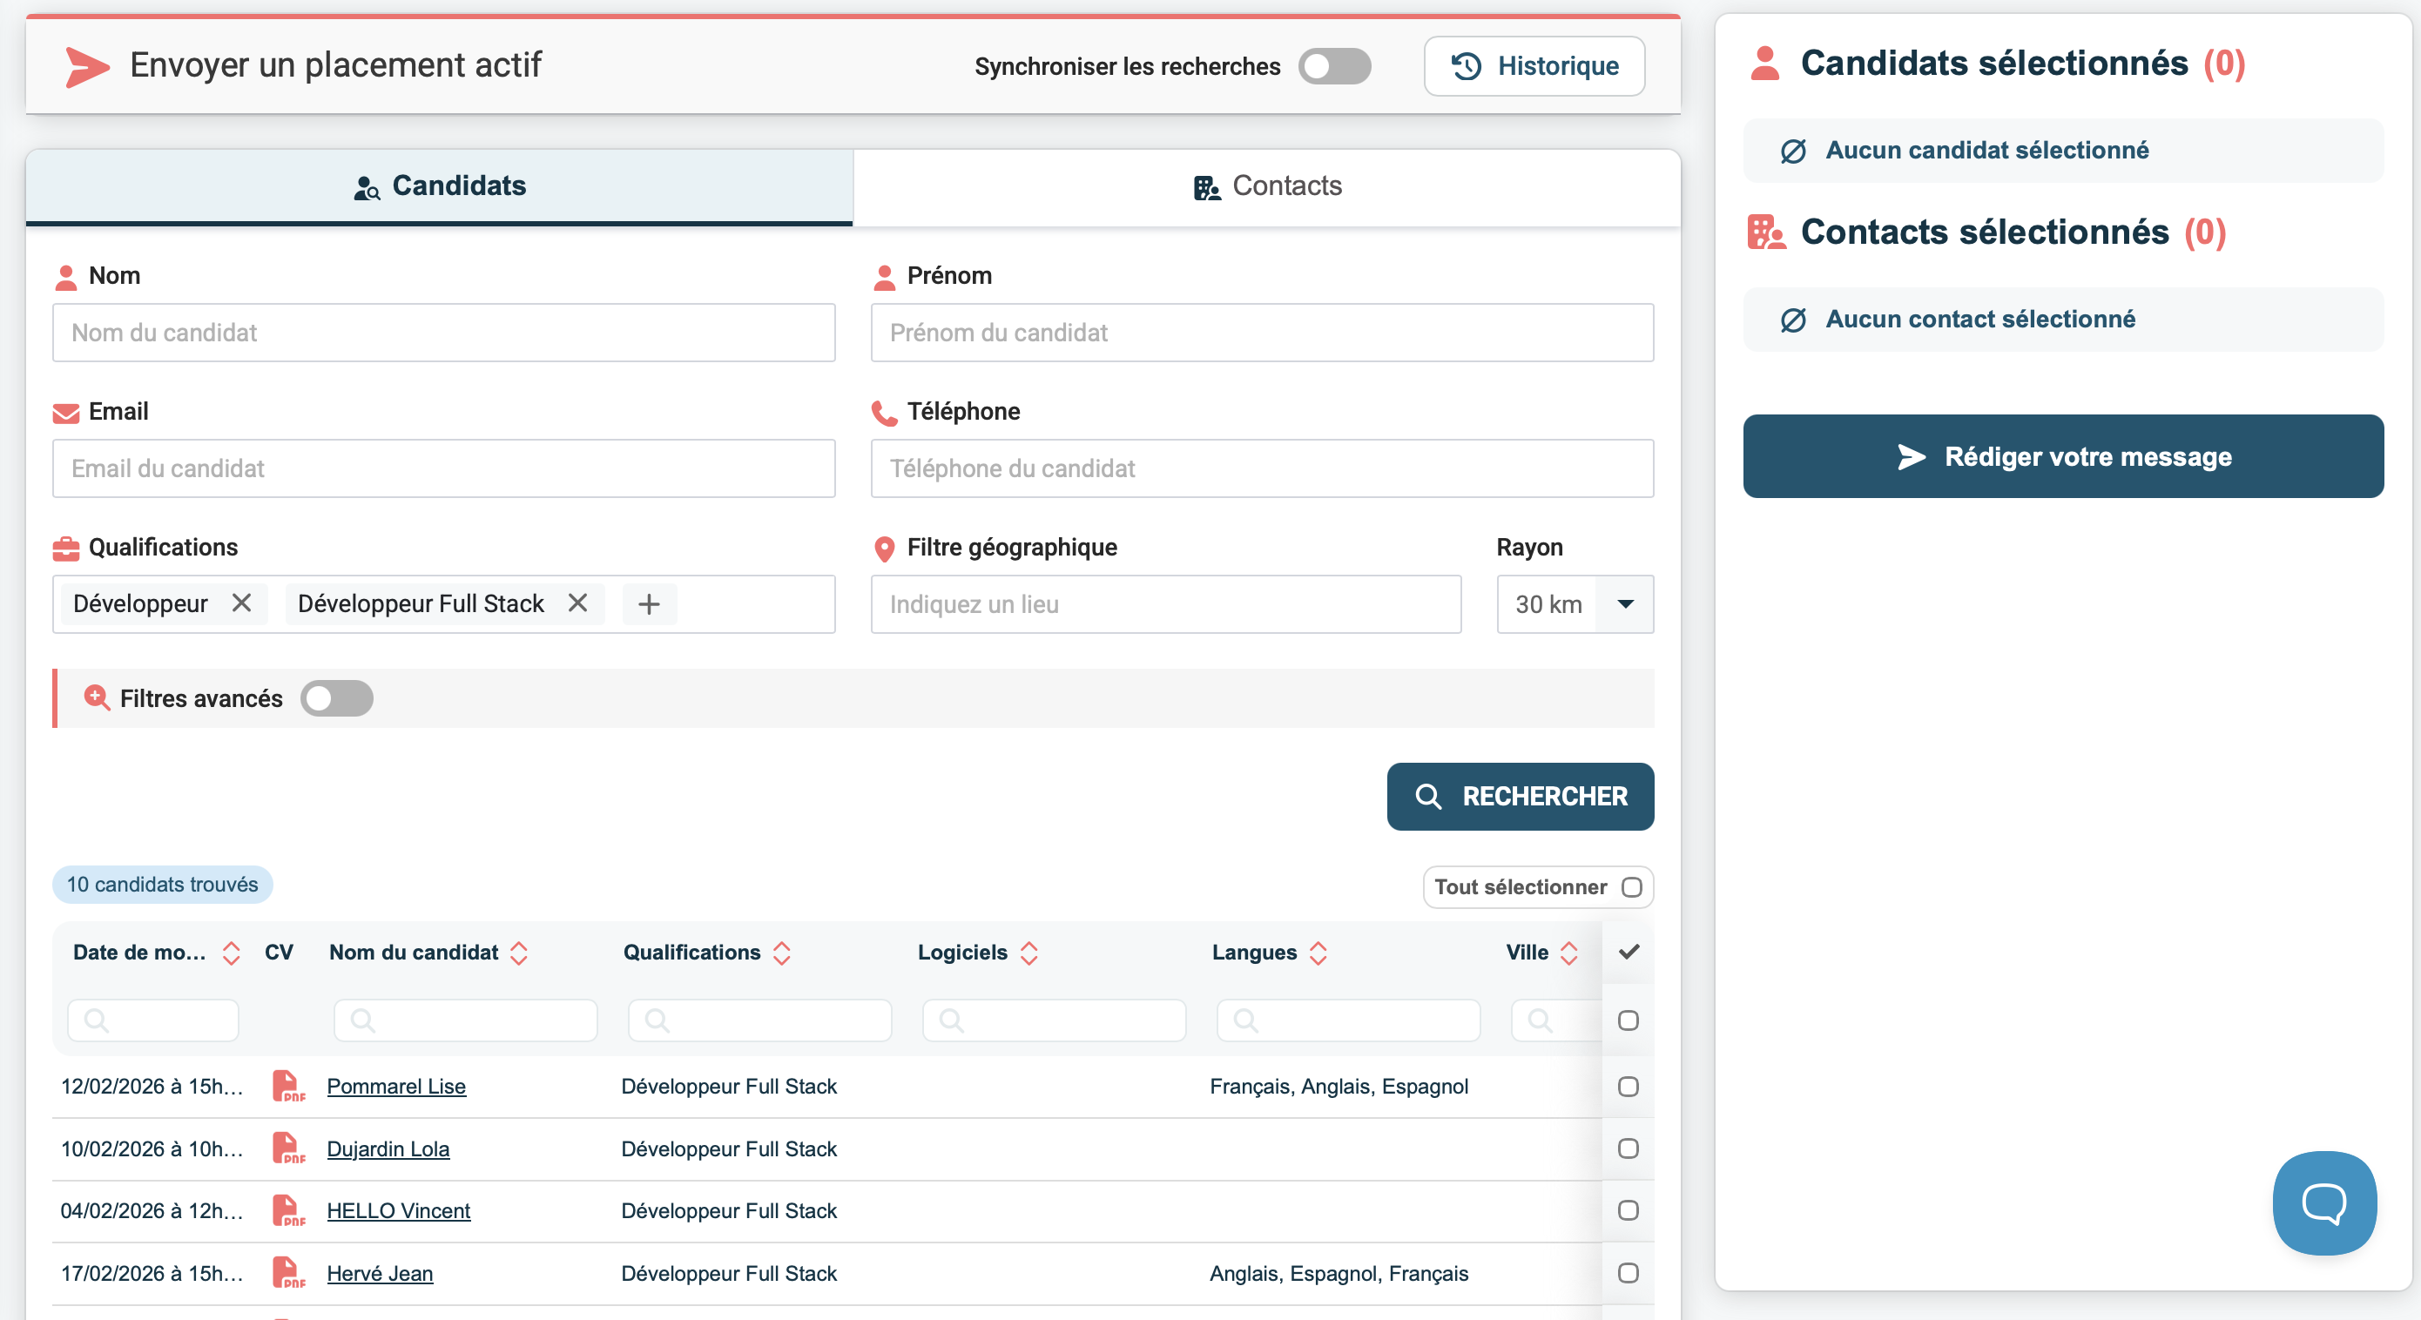Open the Rayon 30 km dropdown
Screen dimensions: 2421x1320
(1625, 604)
